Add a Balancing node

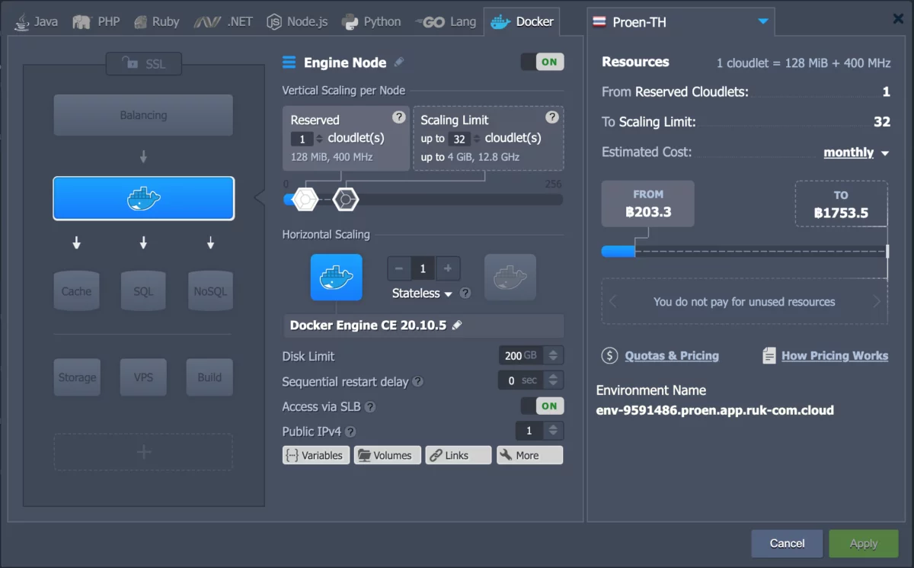143,115
